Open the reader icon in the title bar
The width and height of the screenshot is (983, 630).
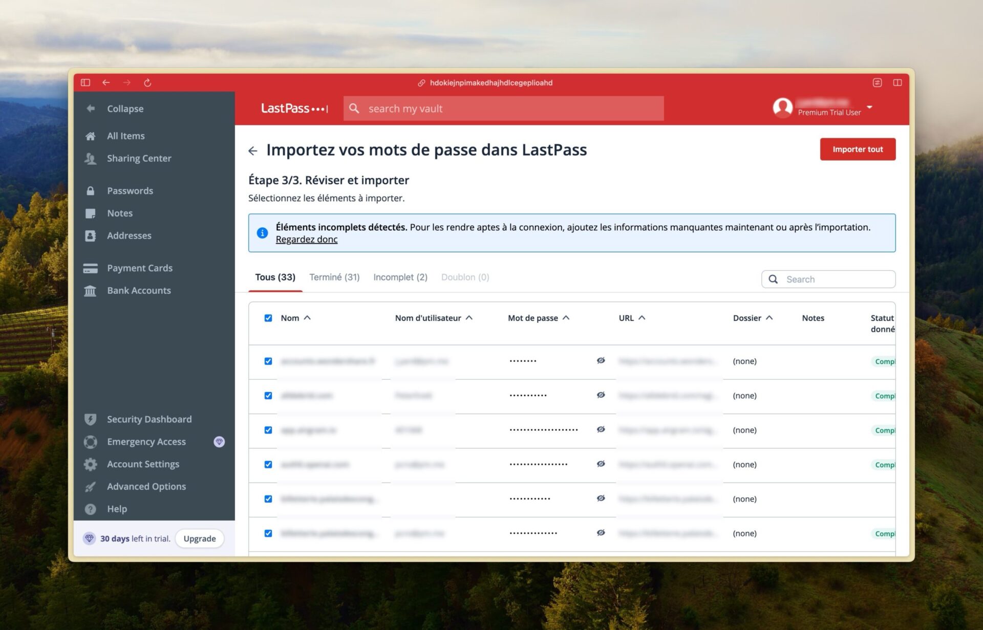click(x=877, y=82)
